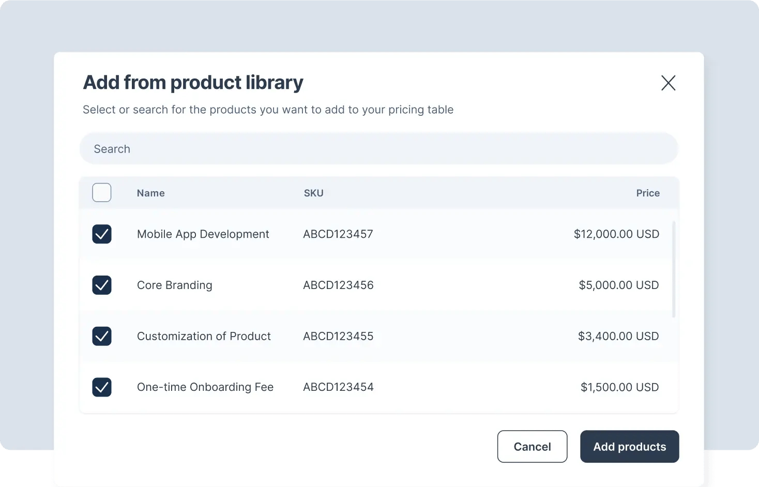The width and height of the screenshot is (759, 487).
Task: Click SKU ABCD123454
Action: pos(338,387)
